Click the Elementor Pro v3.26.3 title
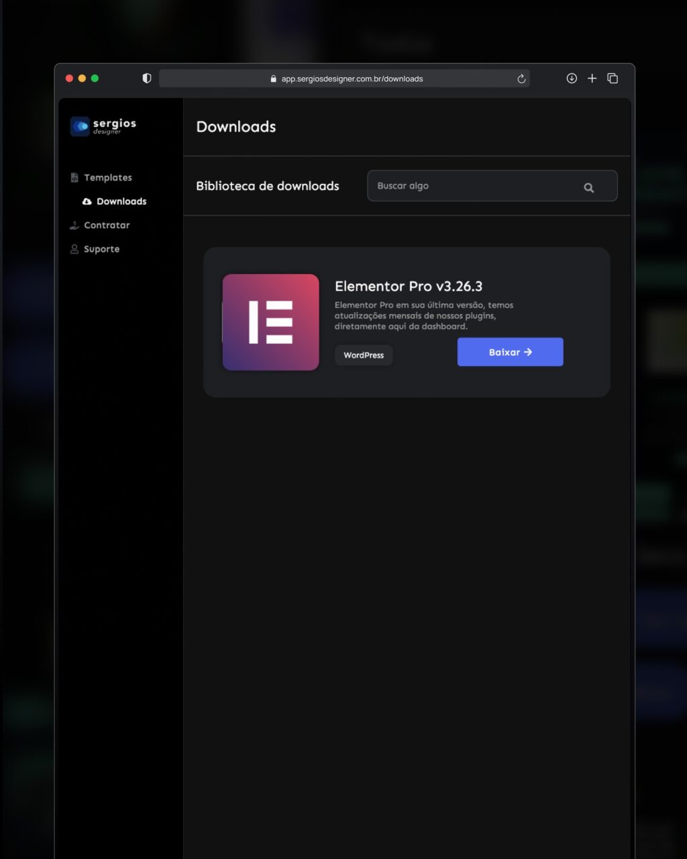 click(x=408, y=286)
